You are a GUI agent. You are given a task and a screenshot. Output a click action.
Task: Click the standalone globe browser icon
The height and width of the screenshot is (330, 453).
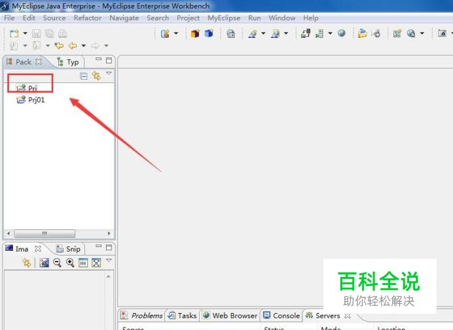tap(342, 33)
